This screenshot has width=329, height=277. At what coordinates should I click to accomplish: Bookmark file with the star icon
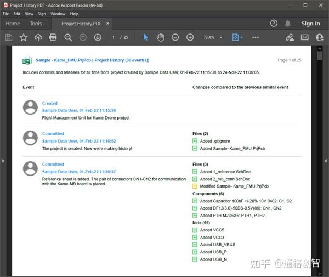click(24, 37)
